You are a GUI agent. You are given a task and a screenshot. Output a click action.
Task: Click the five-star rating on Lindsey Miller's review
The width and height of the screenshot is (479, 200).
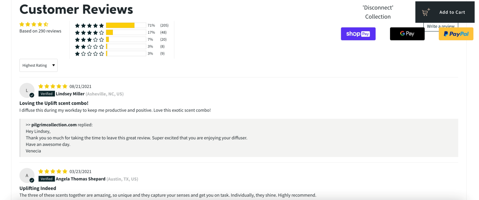coord(53,86)
